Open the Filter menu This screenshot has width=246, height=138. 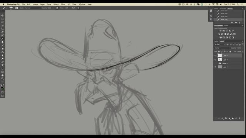(63, 4)
